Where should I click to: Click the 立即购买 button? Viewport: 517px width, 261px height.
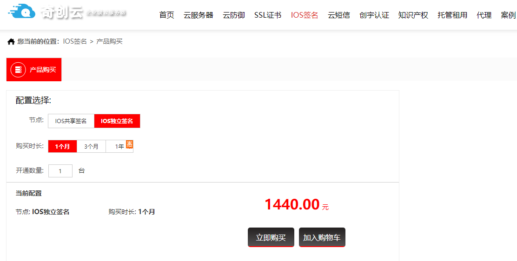pyautogui.click(x=271, y=237)
